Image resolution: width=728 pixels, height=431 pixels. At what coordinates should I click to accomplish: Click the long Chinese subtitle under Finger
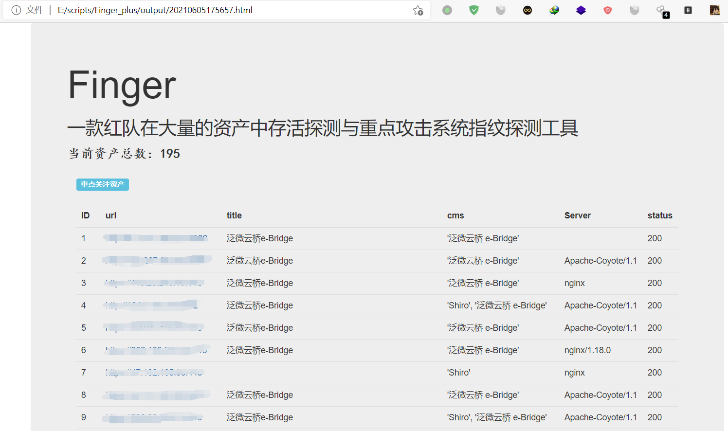coord(323,128)
